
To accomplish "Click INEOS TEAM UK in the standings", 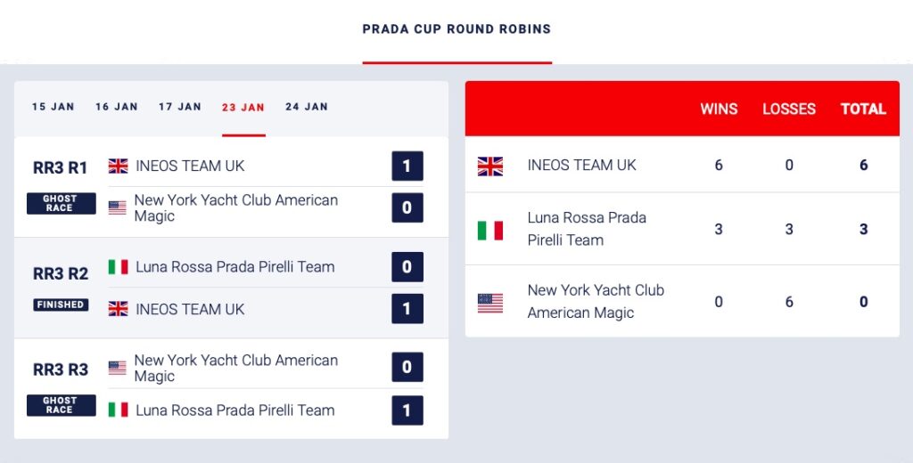I will point(581,166).
